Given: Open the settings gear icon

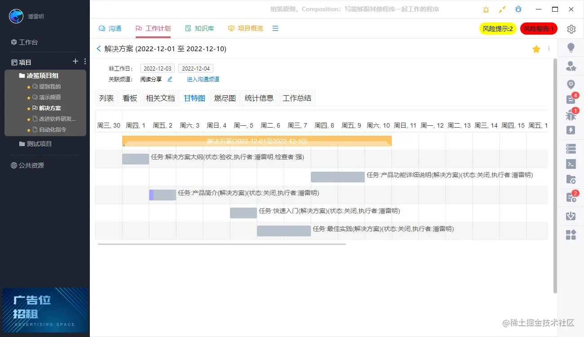Looking at the screenshot, I should (x=571, y=29).
